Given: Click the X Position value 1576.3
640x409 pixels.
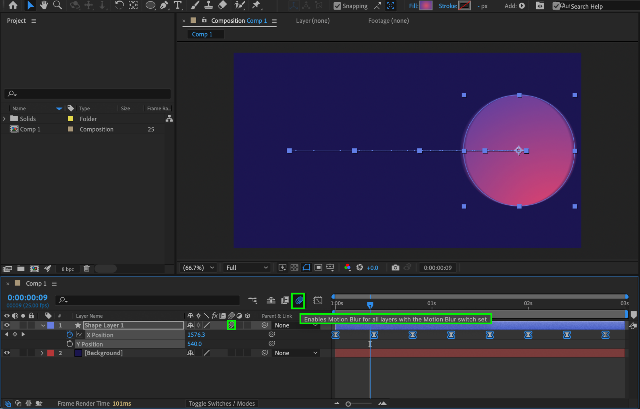Looking at the screenshot, I should [196, 334].
